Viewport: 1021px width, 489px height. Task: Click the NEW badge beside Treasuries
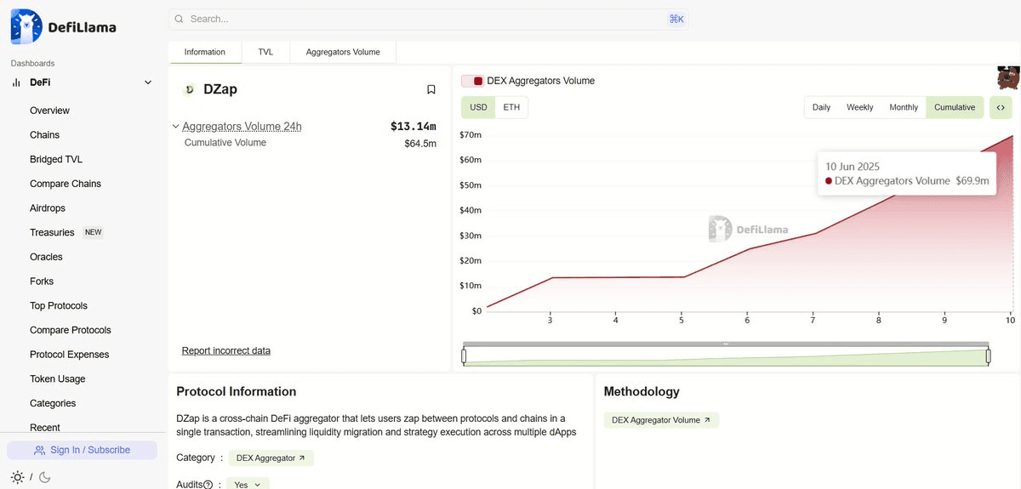click(93, 232)
